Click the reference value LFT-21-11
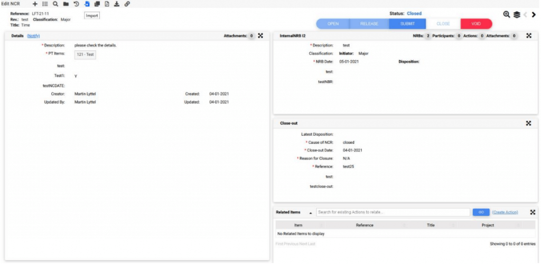Image resolution: width=541 pixels, height=264 pixels. [x=40, y=13]
